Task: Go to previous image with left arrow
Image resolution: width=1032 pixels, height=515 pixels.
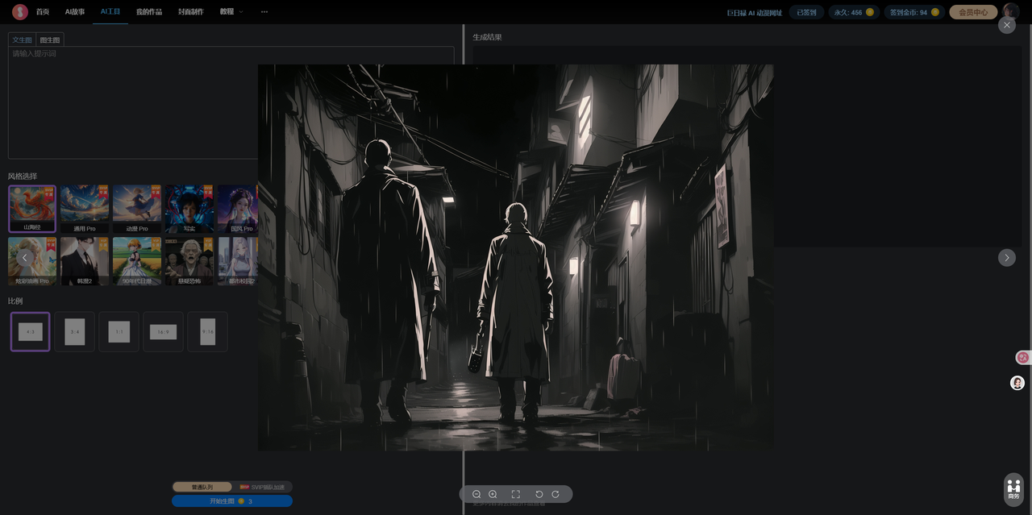Action: pyautogui.click(x=25, y=257)
